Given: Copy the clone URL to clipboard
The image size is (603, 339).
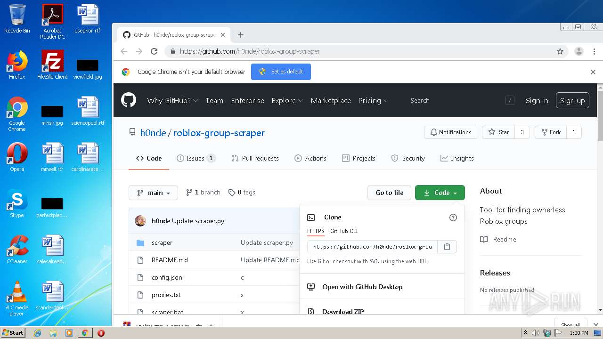Looking at the screenshot, I should pyautogui.click(x=447, y=247).
